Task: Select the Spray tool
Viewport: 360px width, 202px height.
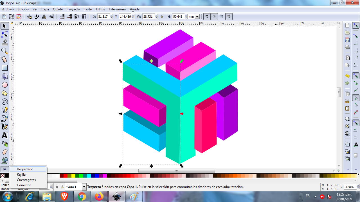Action: pyautogui.click(x=4, y=144)
